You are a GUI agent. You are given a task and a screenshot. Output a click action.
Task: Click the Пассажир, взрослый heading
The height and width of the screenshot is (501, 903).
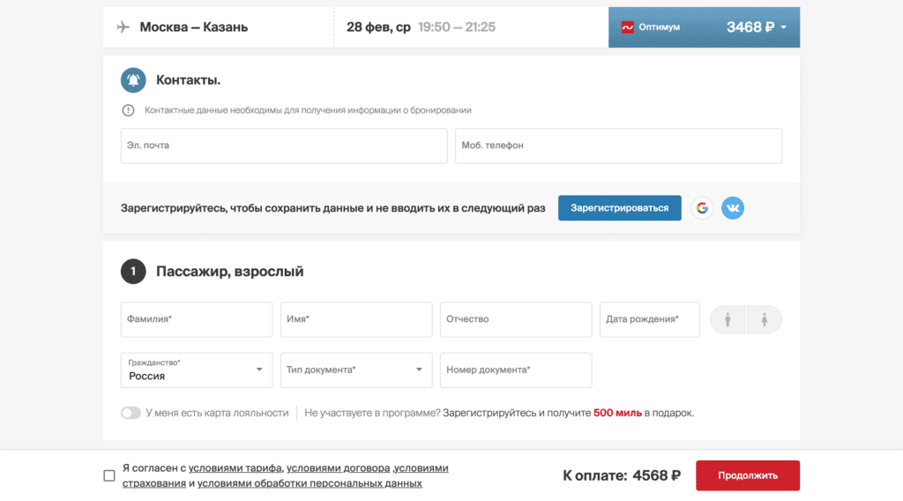pyautogui.click(x=230, y=272)
